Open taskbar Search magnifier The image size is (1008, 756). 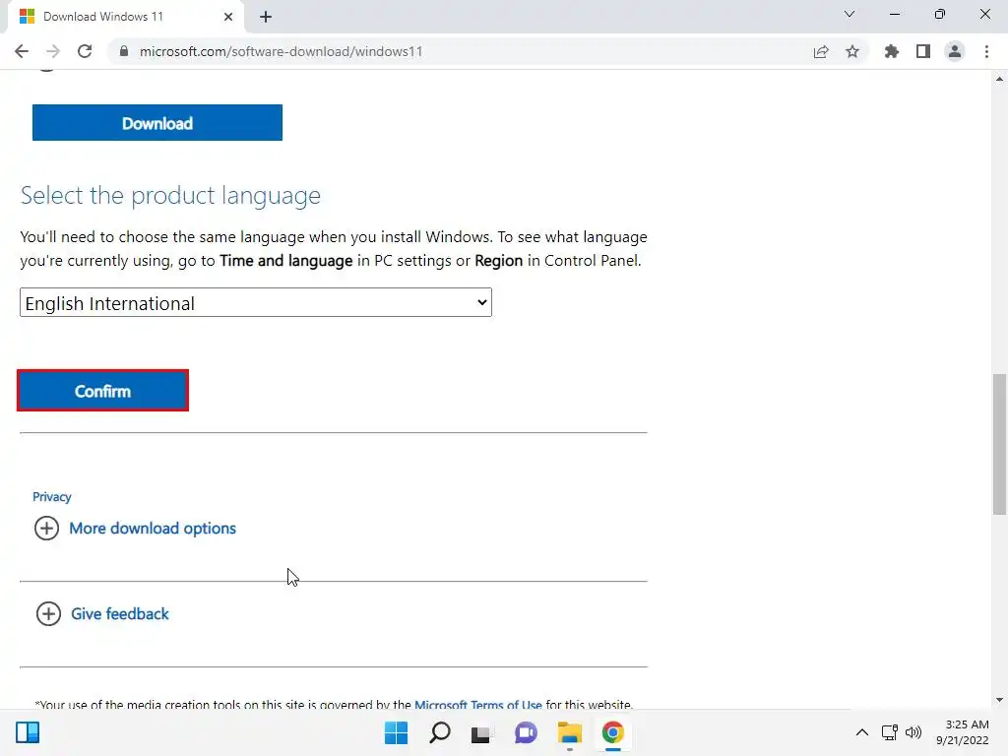[440, 732]
